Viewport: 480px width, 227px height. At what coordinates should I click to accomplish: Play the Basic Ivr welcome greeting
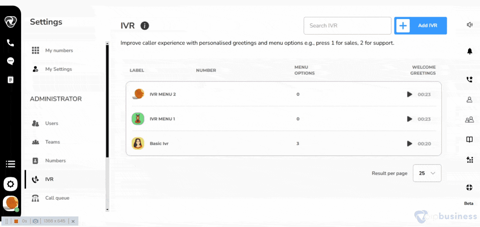409,144
